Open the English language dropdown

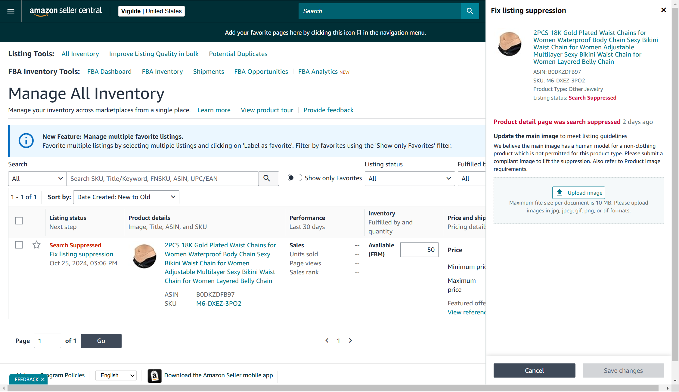[x=116, y=375]
